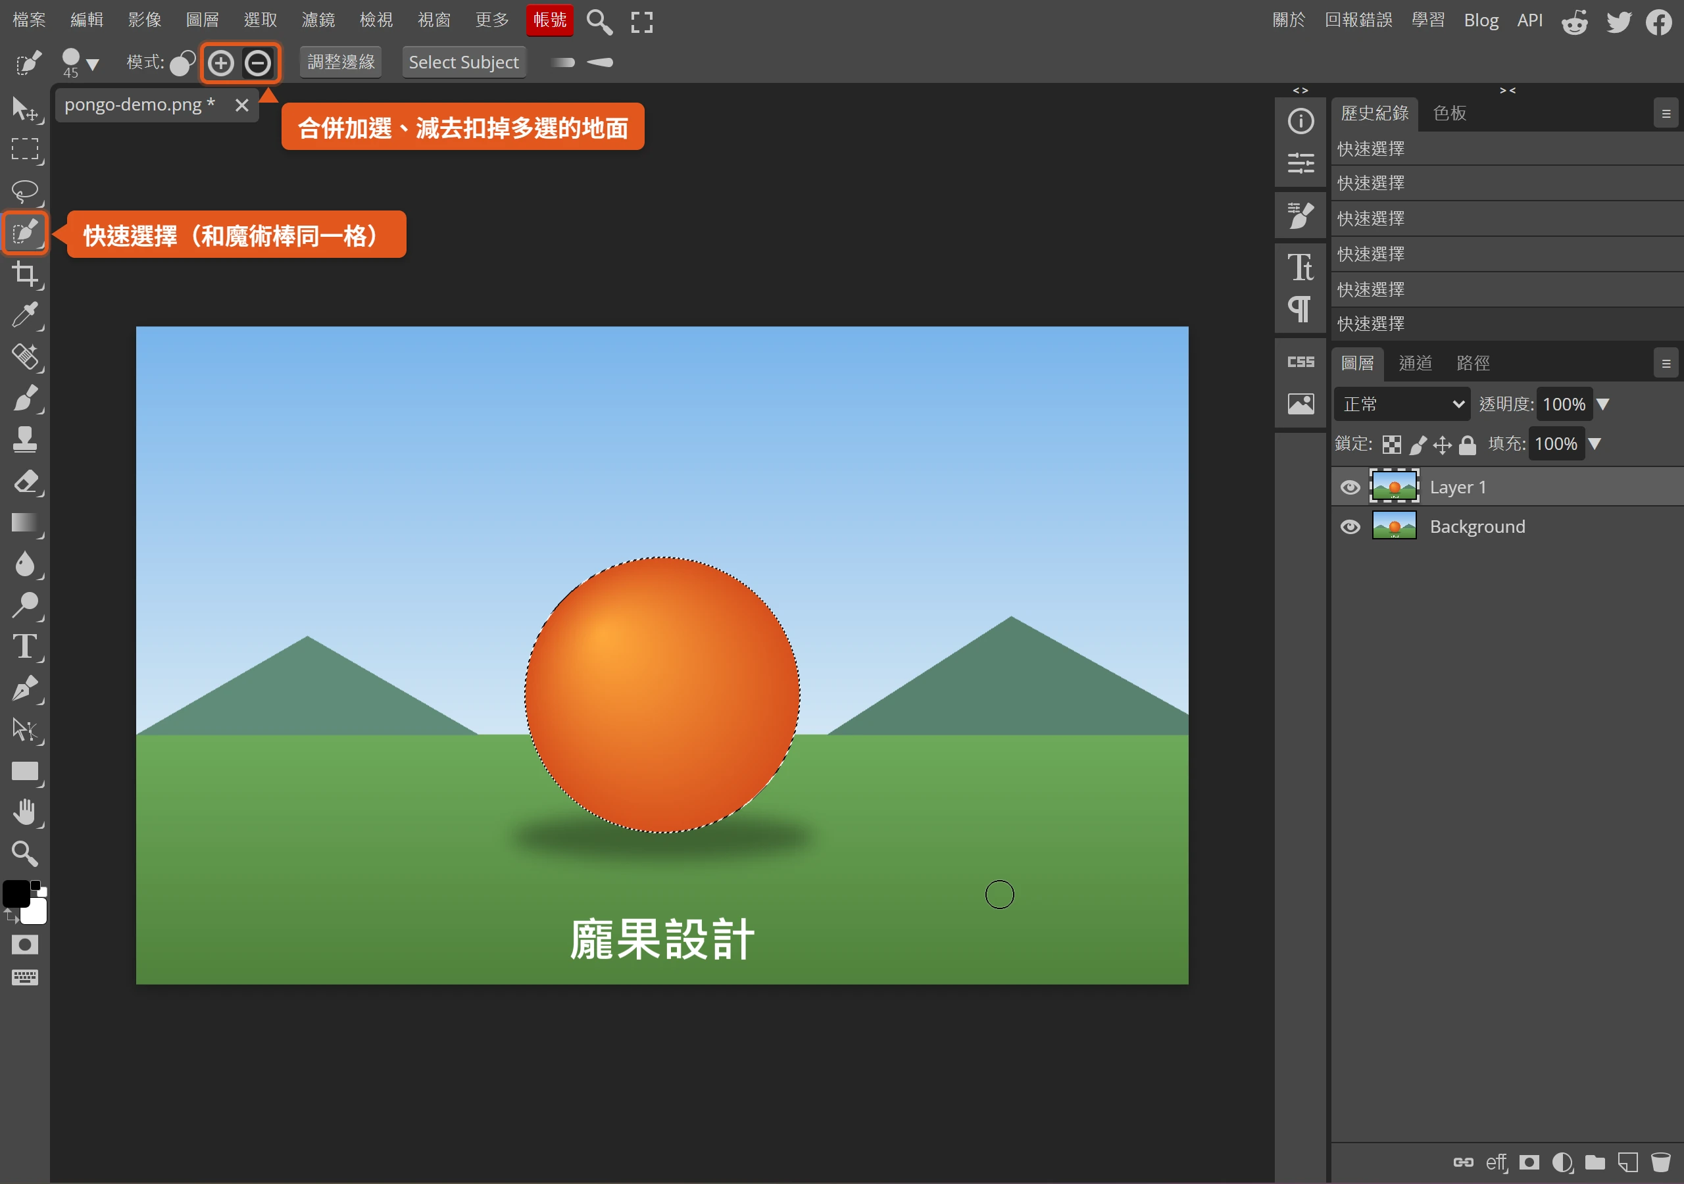Open the history panel options menu
The image size is (1684, 1184).
point(1666,114)
